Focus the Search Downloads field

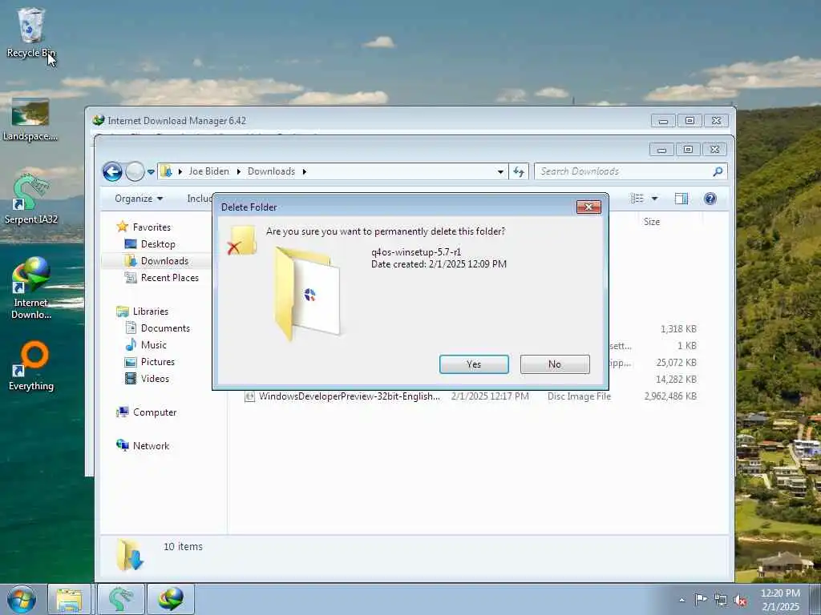pos(623,171)
